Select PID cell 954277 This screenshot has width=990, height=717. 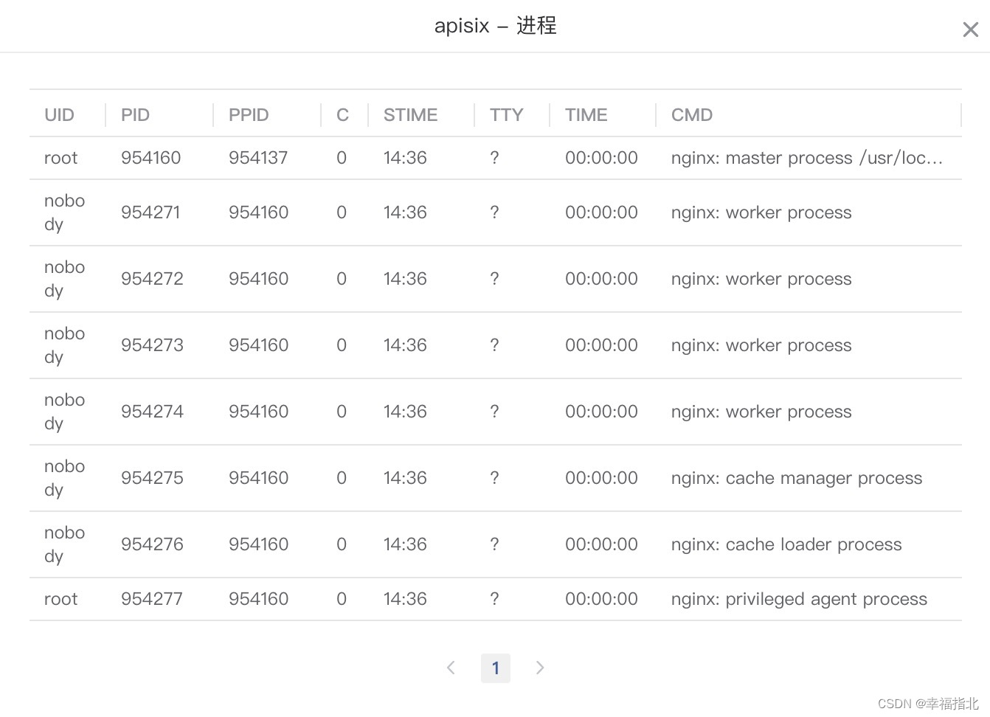[151, 599]
